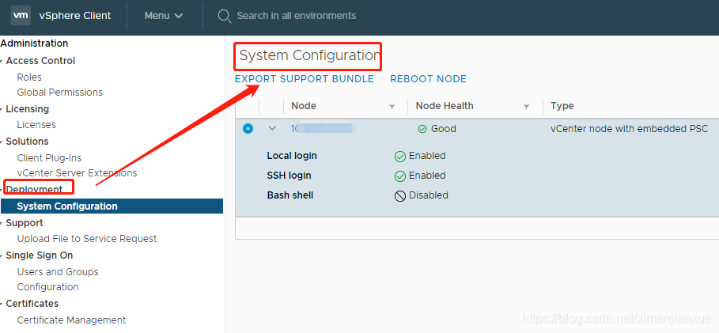Viewport: 719px width, 333px height.
Task: Open the blurred node address link
Action: pyautogui.click(x=324, y=129)
